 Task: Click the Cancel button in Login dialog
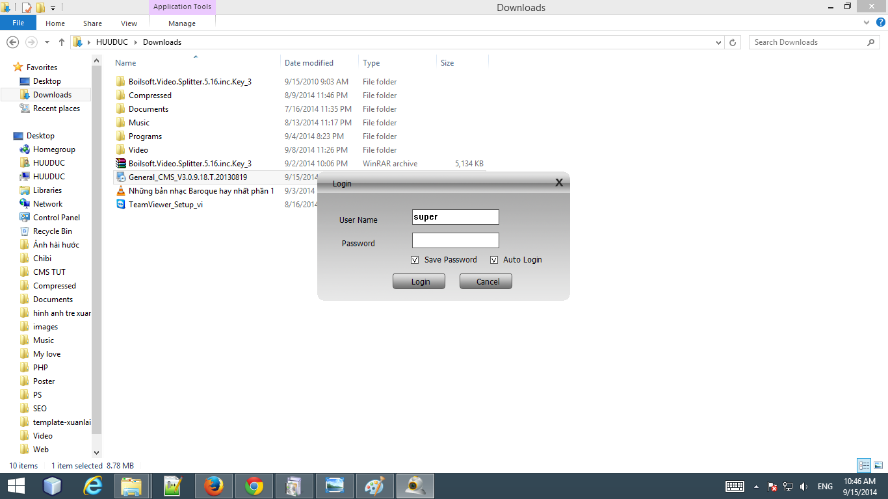click(x=486, y=281)
